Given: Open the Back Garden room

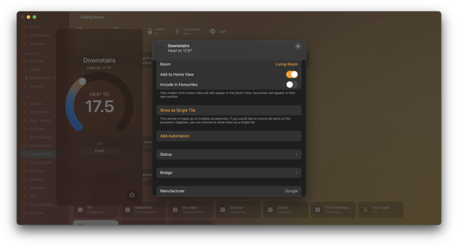Looking at the screenshot, I should [x=38, y=138].
